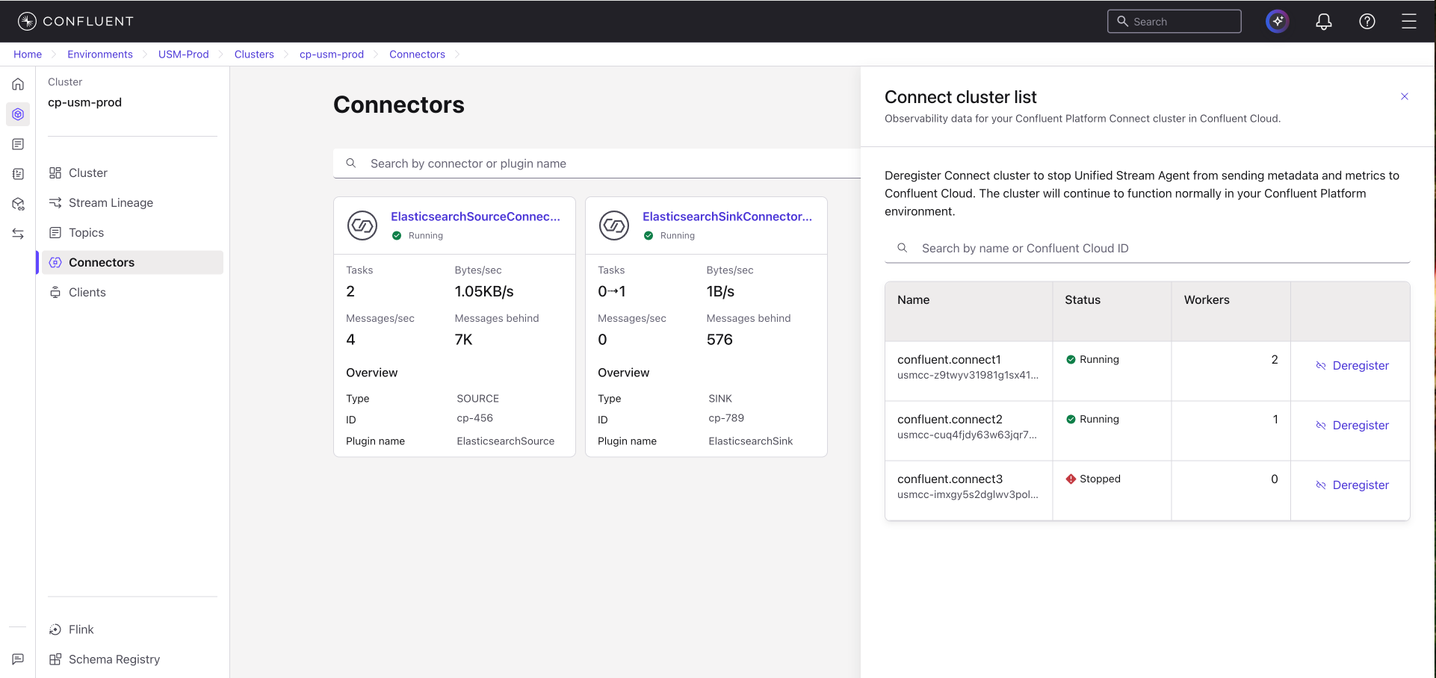Image resolution: width=1436 pixels, height=678 pixels.
Task: Open the help question-mark icon
Action: tap(1367, 22)
